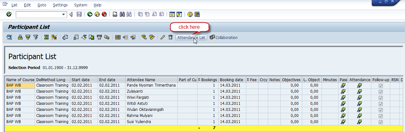Open the System menu

(80, 5)
